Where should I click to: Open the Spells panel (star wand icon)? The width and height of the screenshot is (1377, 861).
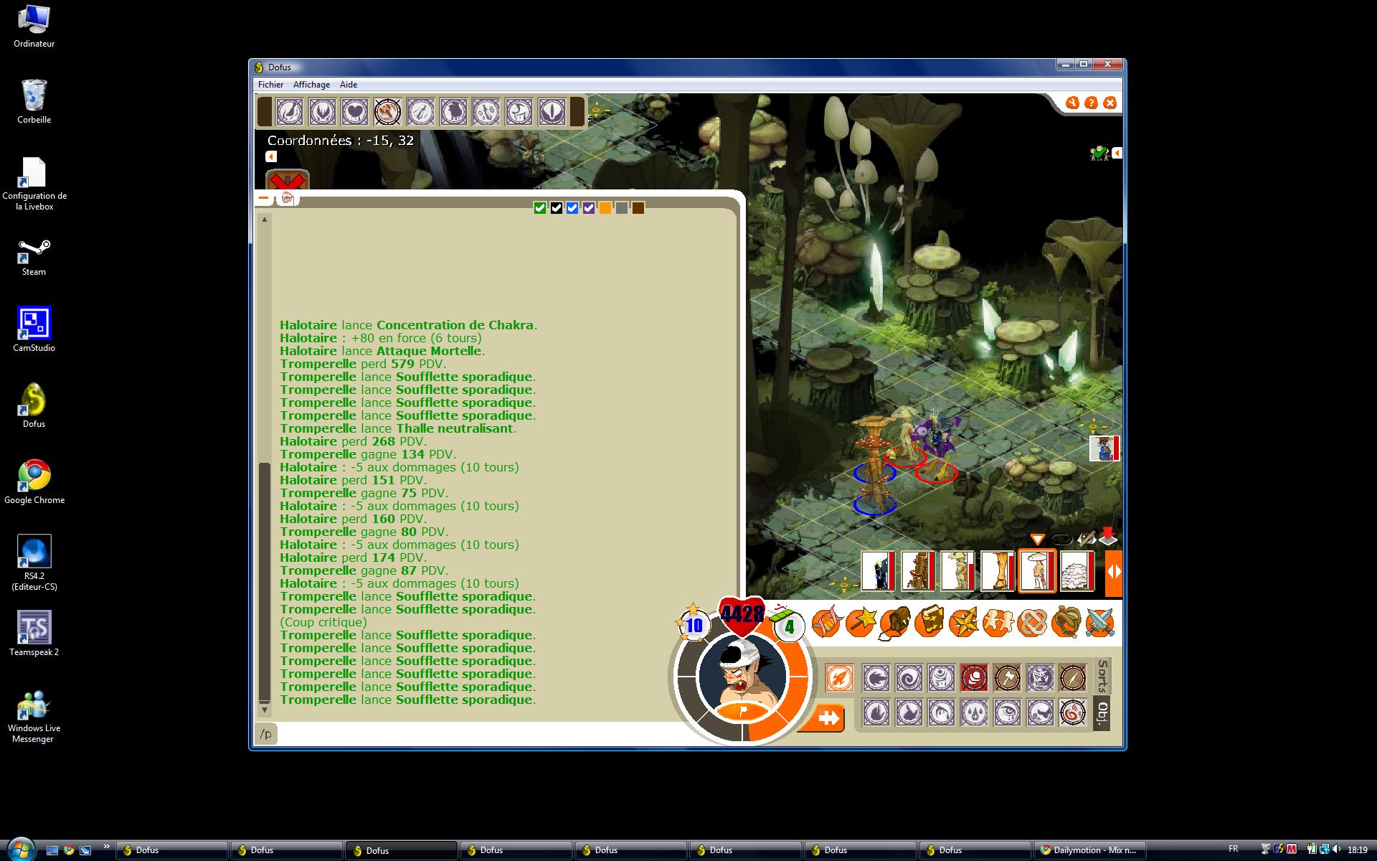tap(860, 622)
